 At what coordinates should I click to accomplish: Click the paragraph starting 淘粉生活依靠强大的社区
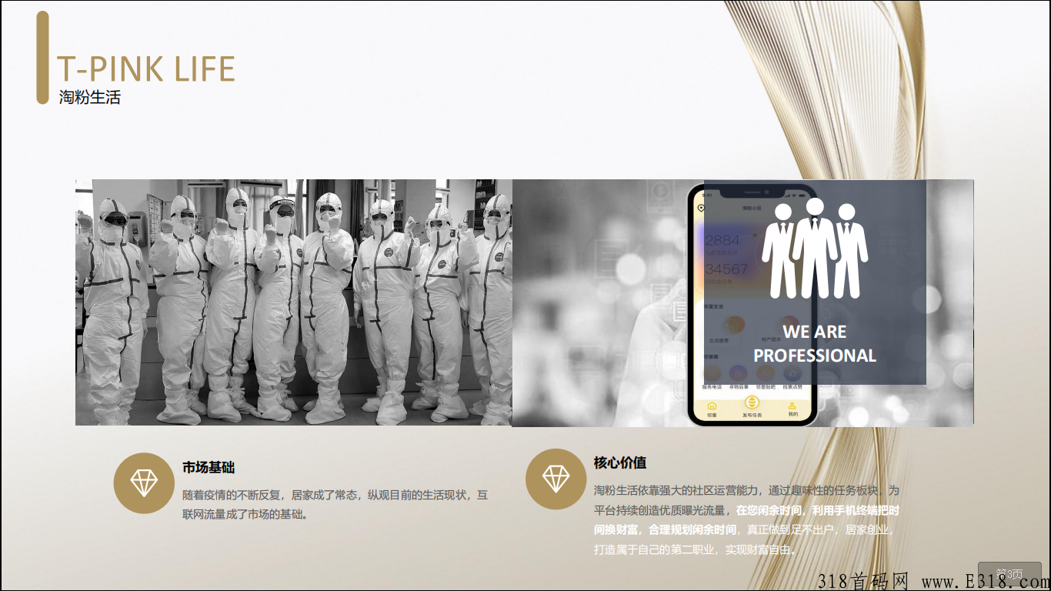[747, 519]
